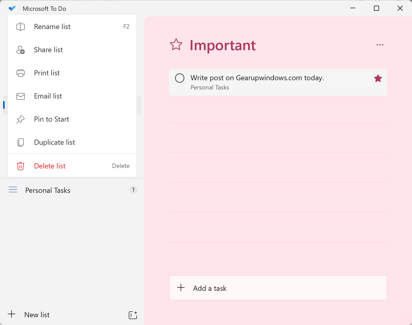Image resolution: width=412 pixels, height=325 pixels.
Task: Open the Personal Tasks list in sidebar
Action: pos(72,190)
